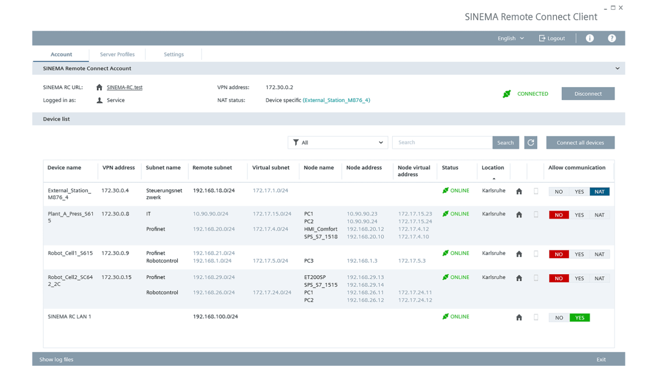Screen dimensions: 657x369
Task: Set Plant_A_Press_S615 communication to YES
Action: [x=579, y=215]
